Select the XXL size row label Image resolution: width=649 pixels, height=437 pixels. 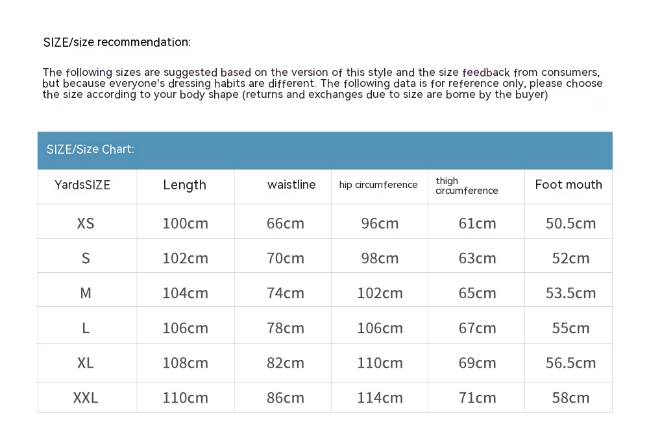tap(86, 397)
